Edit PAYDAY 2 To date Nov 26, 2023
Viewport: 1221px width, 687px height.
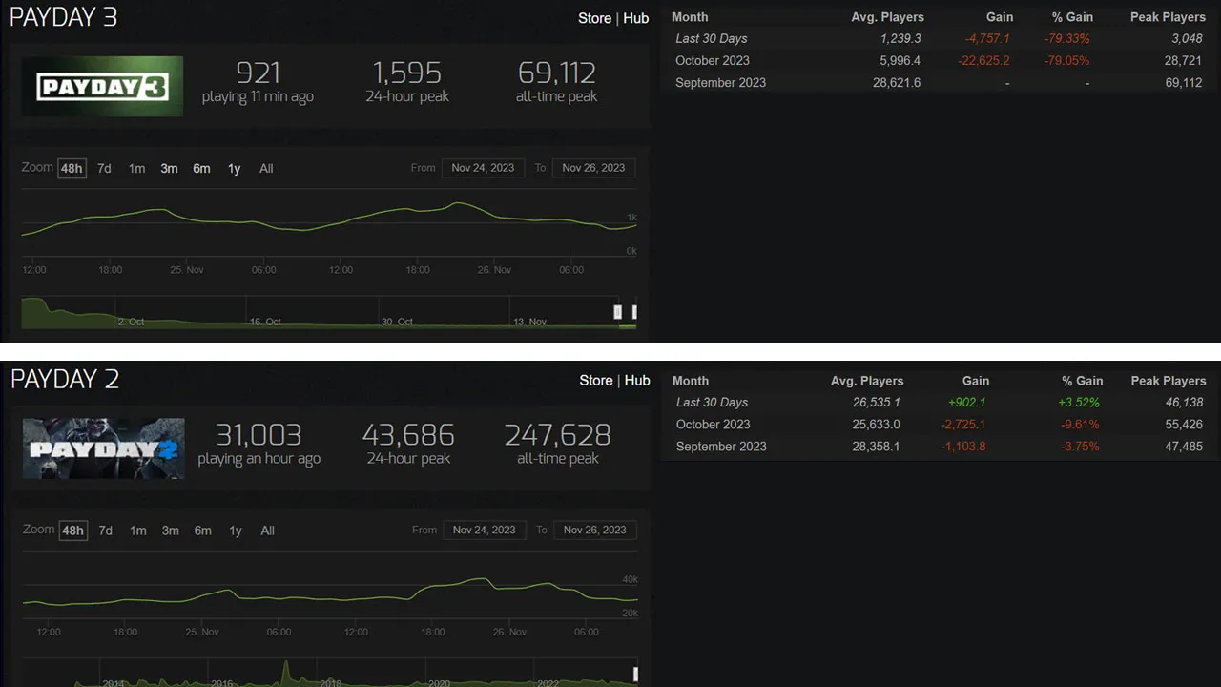(x=595, y=530)
